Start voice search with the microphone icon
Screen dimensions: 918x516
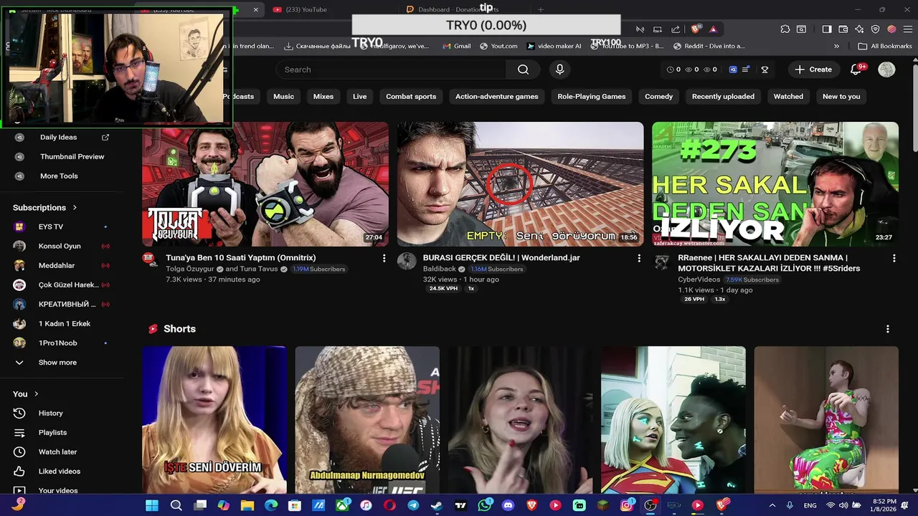pos(560,70)
